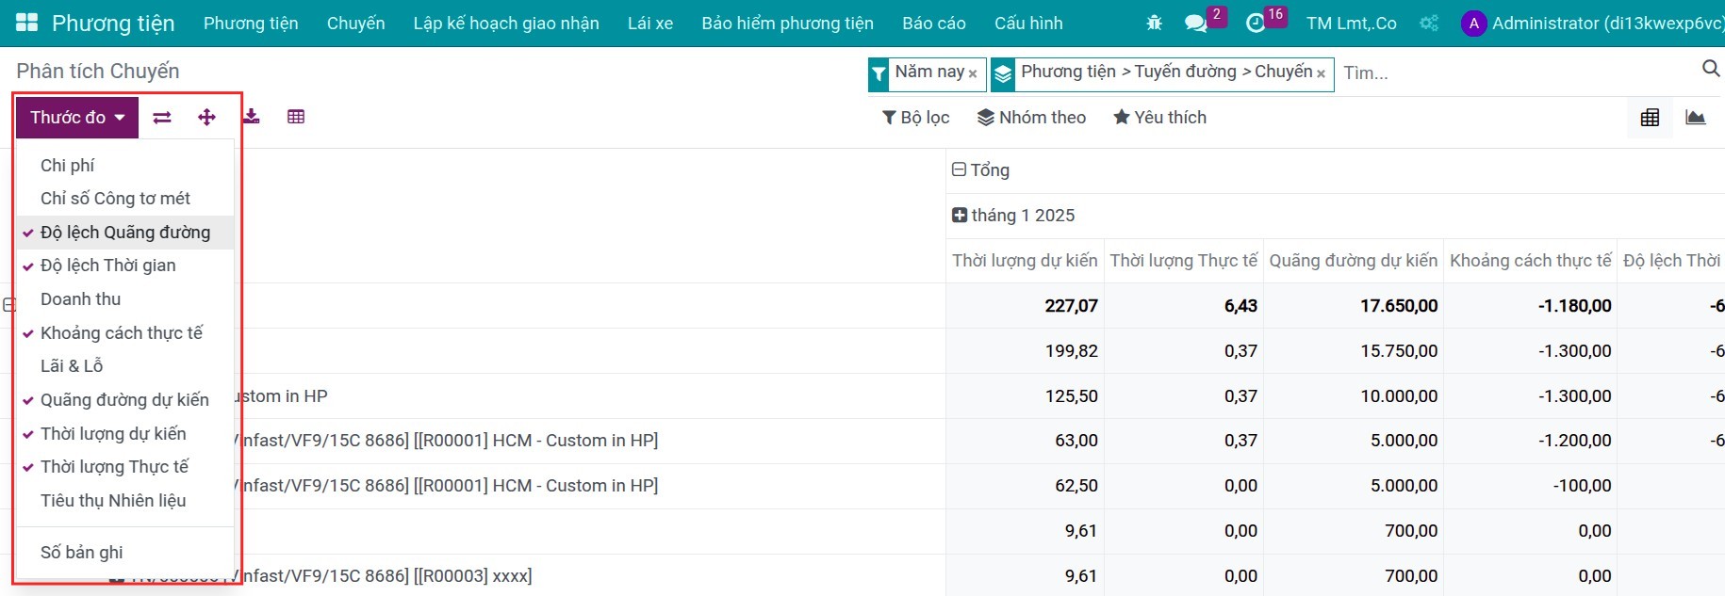Screen dimensions: 1725x596
Task: Click the expand all arrows icon
Action: coord(206,117)
